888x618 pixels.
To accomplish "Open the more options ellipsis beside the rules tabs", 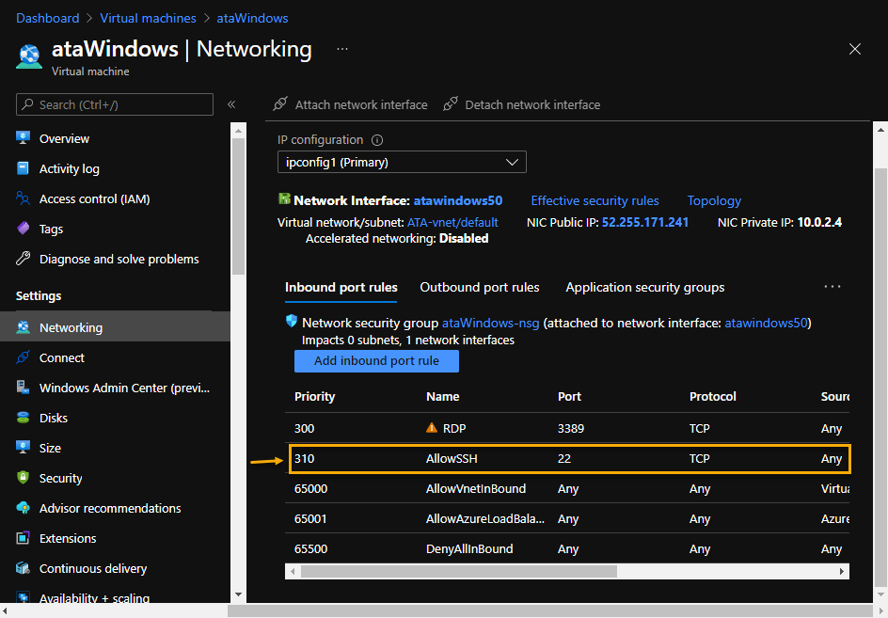I will click(832, 287).
